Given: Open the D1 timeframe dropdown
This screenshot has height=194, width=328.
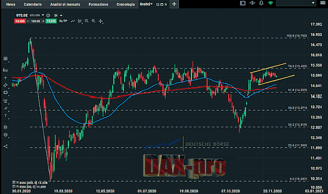Looking at the screenshot, I should pos(58,15).
